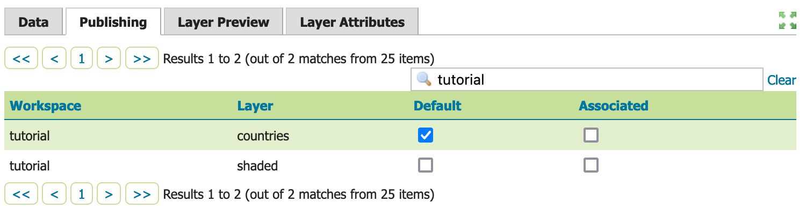Sort table by Layer column header

tap(255, 106)
